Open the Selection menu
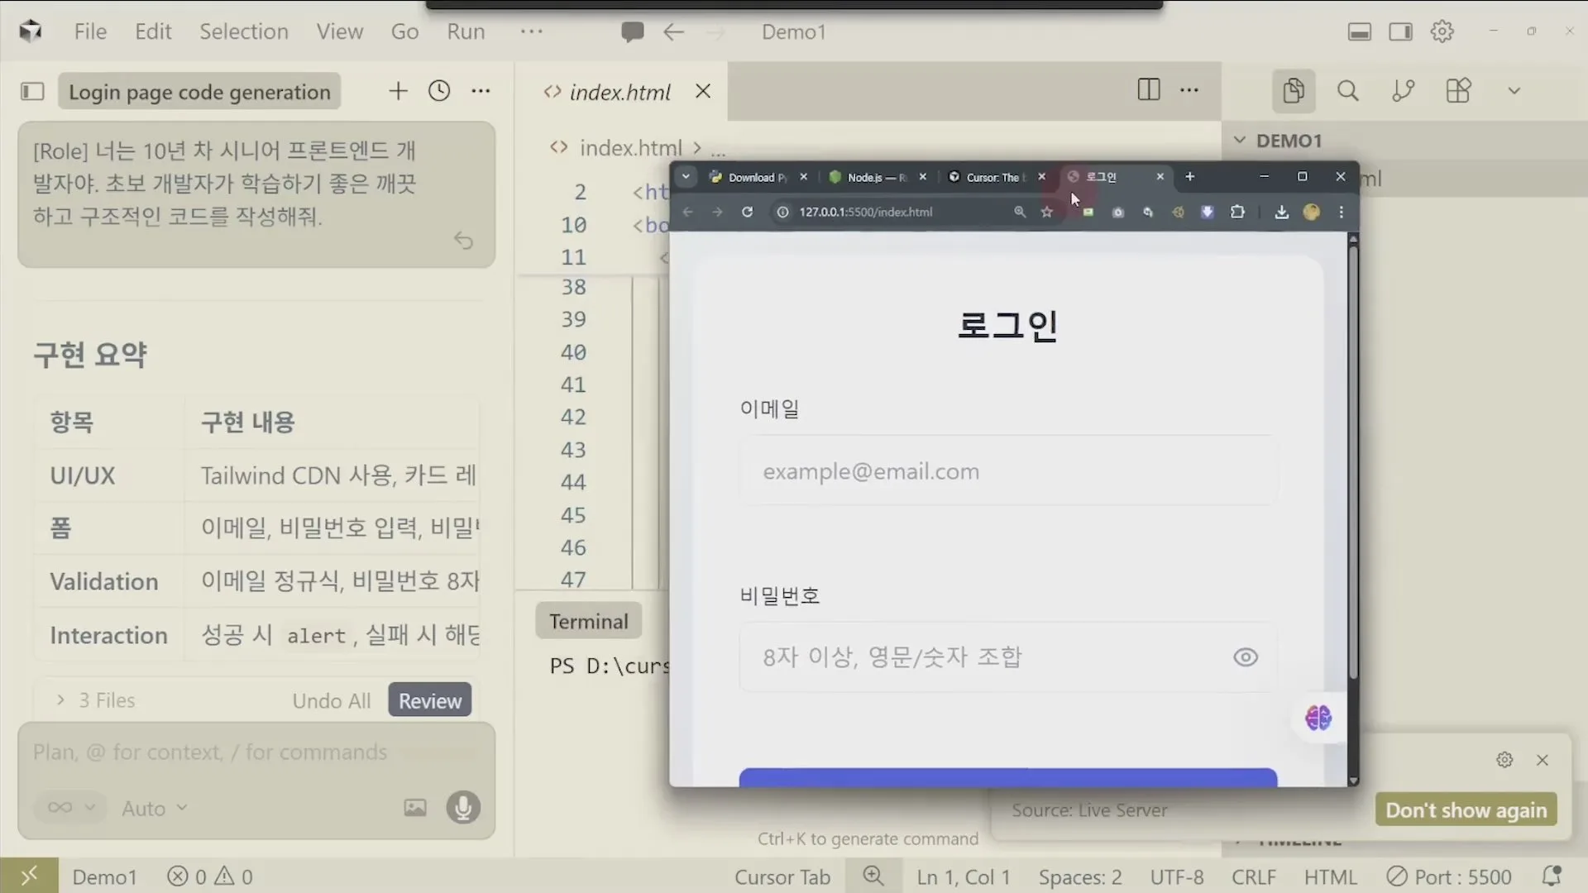Screen dimensions: 1588x893 point(244,31)
